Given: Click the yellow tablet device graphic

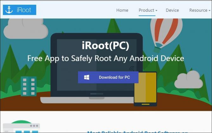Looking at the screenshot, I should (145, 89).
